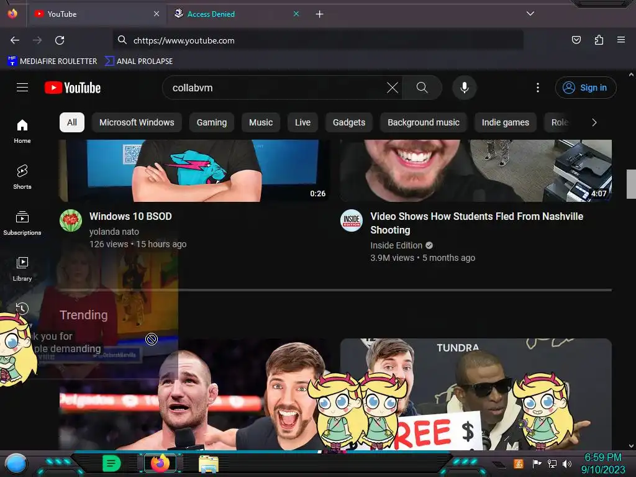This screenshot has width=636, height=477.
Task: Open Firefox application menu
Action: (621, 40)
